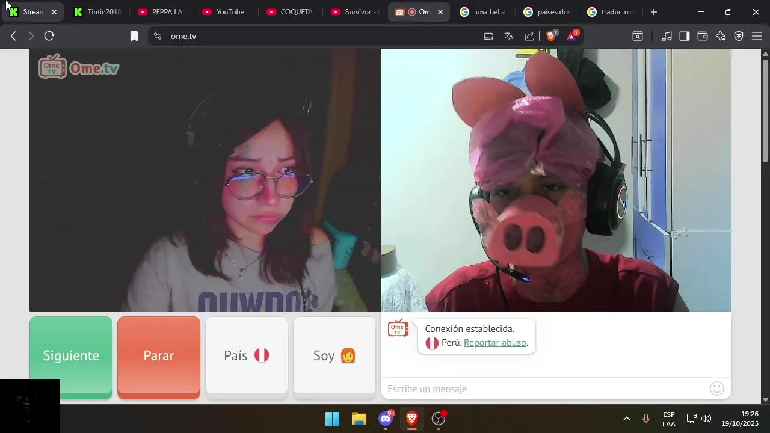Viewport: 770px width, 433px height.
Task: Switch to the Survivor tab
Action: tap(354, 12)
